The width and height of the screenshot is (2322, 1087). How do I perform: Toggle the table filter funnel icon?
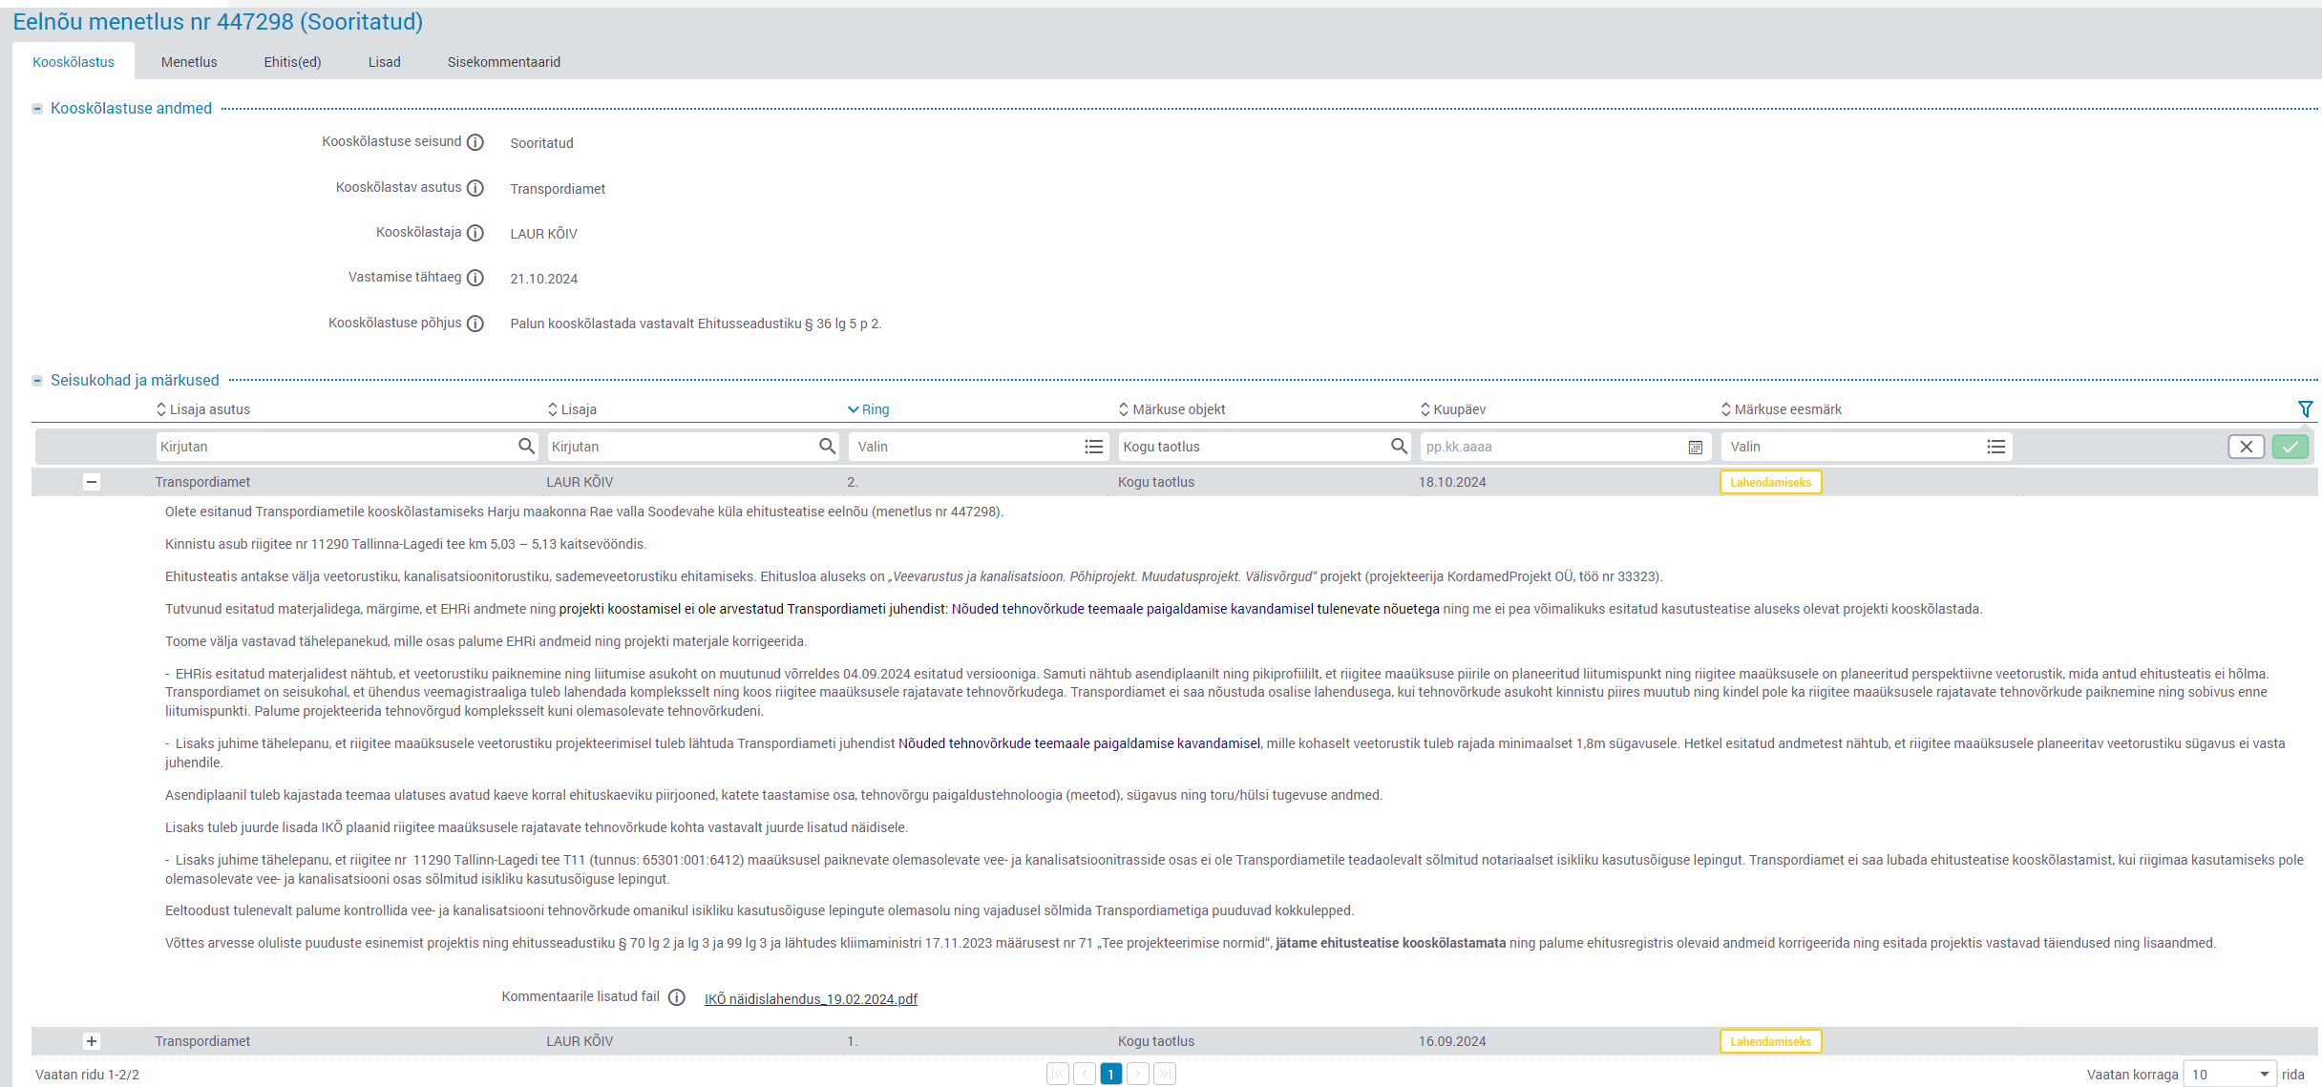pyautogui.click(x=2305, y=408)
